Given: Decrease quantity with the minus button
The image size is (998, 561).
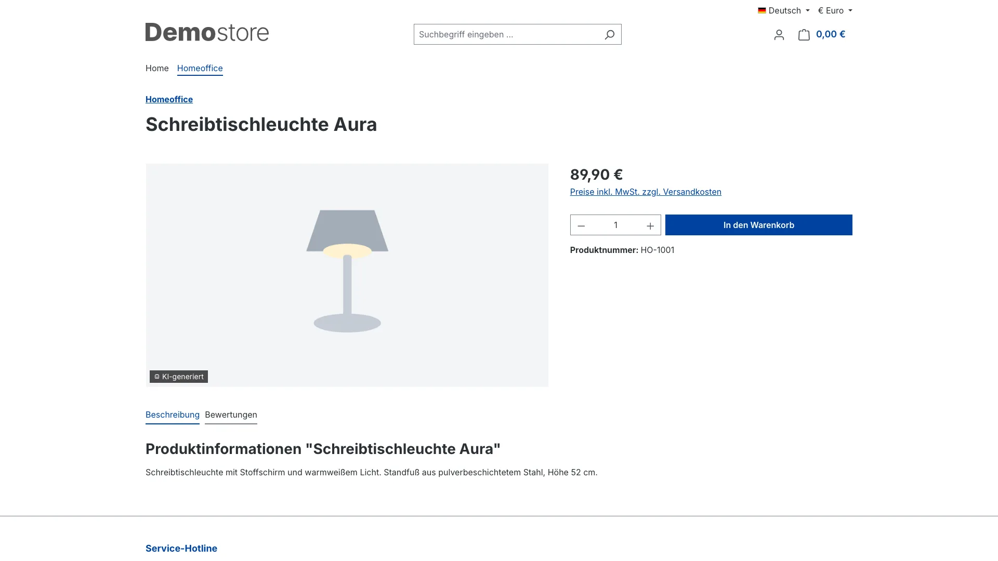Looking at the screenshot, I should tap(581, 225).
